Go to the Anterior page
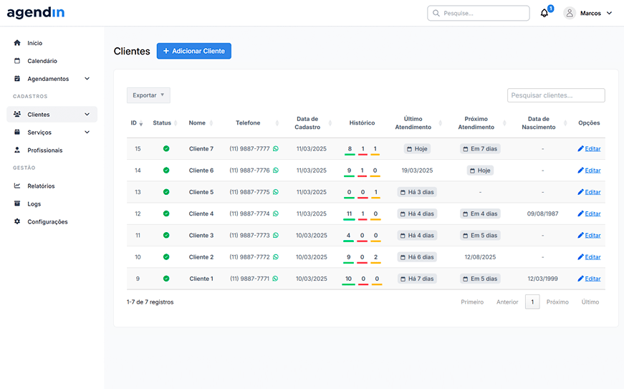This screenshot has width=624, height=389. coord(507,302)
